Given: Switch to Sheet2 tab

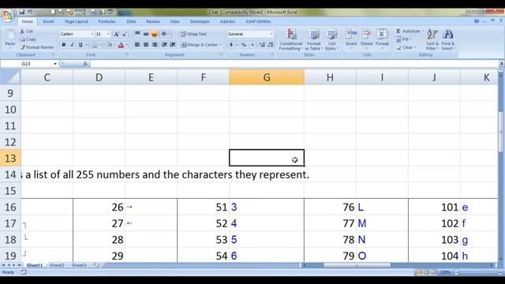Looking at the screenshot, I should (57, 265).
